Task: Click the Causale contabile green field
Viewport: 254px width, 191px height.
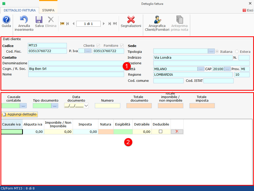Action: pyautogui.click(x=11, y=106)
